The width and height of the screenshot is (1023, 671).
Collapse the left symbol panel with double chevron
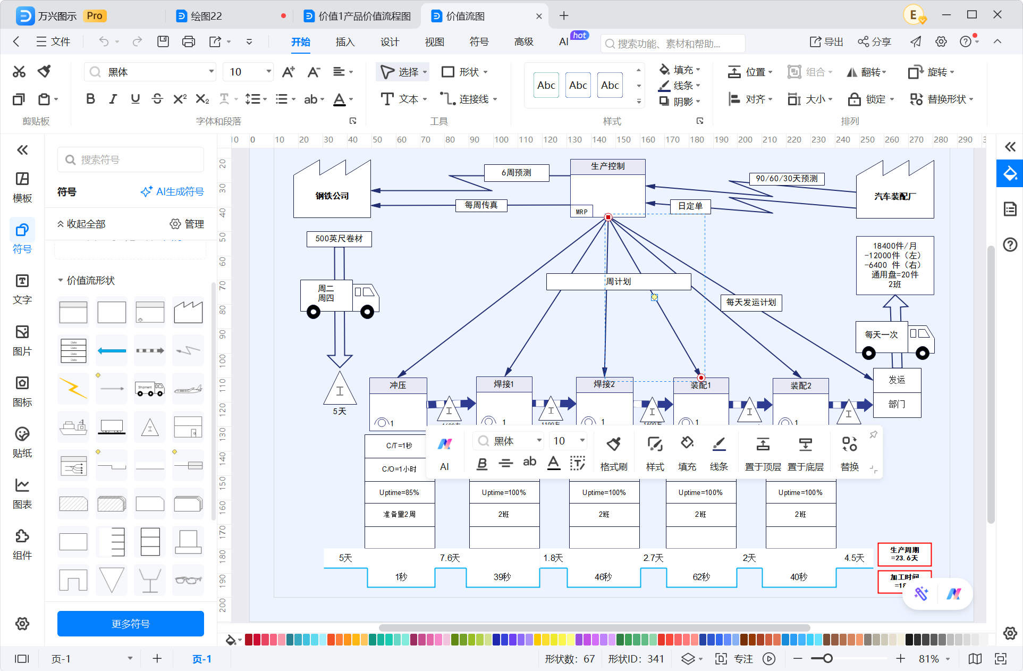(x=22, y=150)
